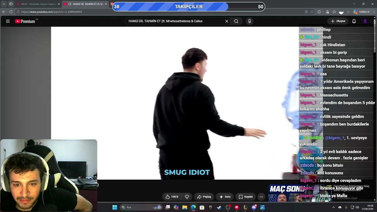Expand the Sohbet et dropdown arrow
Screen dimensions: 377x212
click(x=374, y=12)
